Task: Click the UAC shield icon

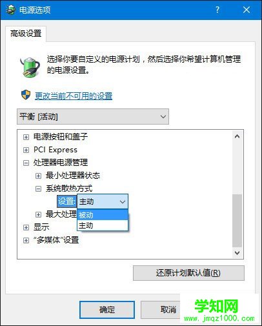Action: click(26, 95)
